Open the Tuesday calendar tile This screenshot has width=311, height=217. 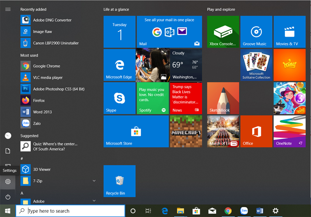pyautogui.click(x=119, y=32)
